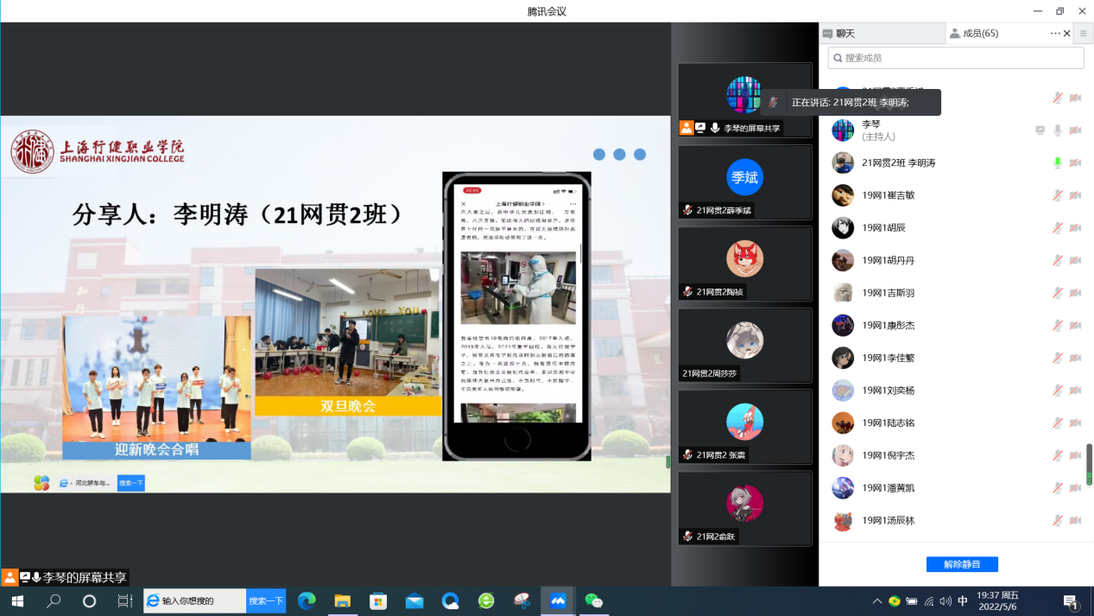The image size is (1094, 616).
Task: Toggle muted microphone for 19网1胡辰
Action: [1057, 228]
